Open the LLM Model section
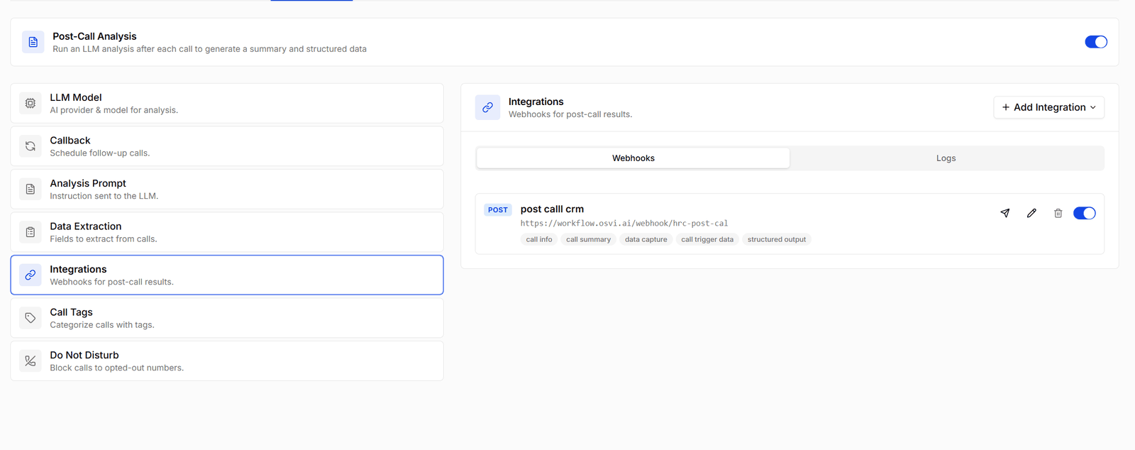The height and width of the screenshot is (450, 1135). (x=227, y=103)
